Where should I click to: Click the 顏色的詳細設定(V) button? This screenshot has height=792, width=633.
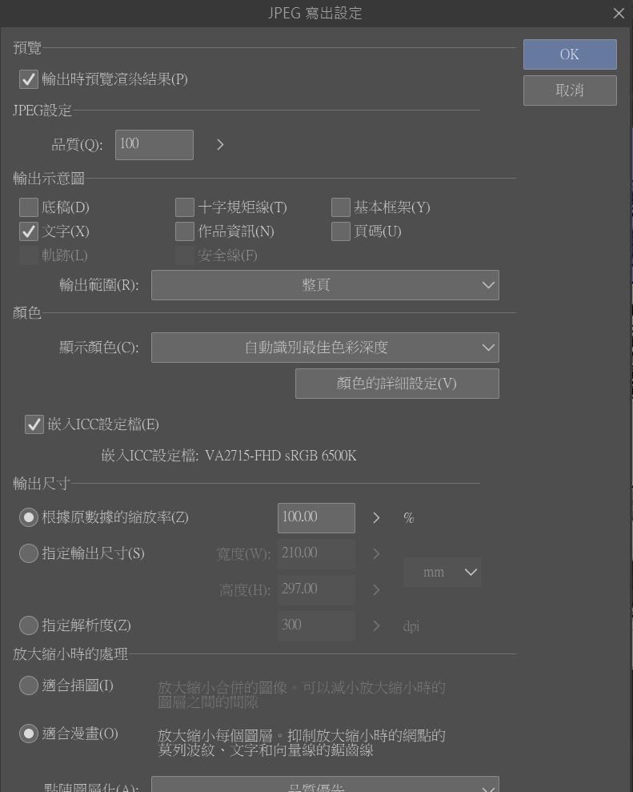click(397, 384)
